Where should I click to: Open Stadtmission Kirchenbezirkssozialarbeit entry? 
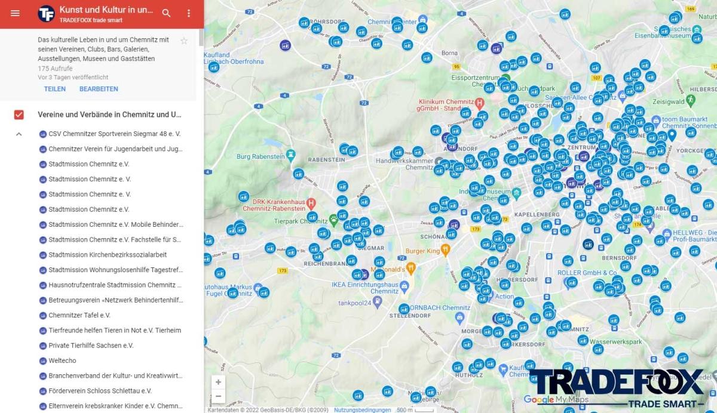tap(108, 255)
